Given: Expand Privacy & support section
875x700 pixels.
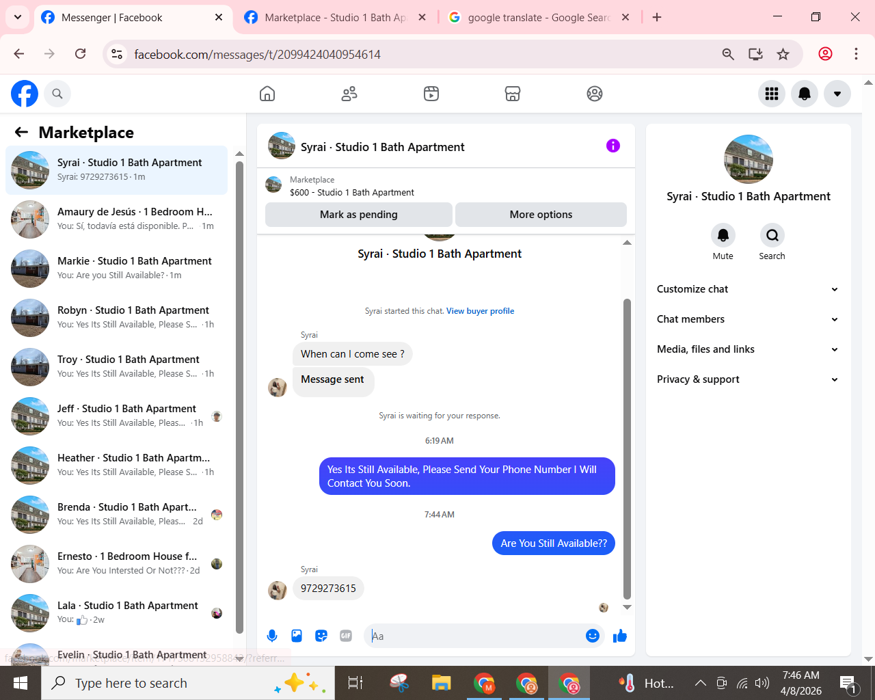Looking at the screenshot, I should (x=748, y=379).
